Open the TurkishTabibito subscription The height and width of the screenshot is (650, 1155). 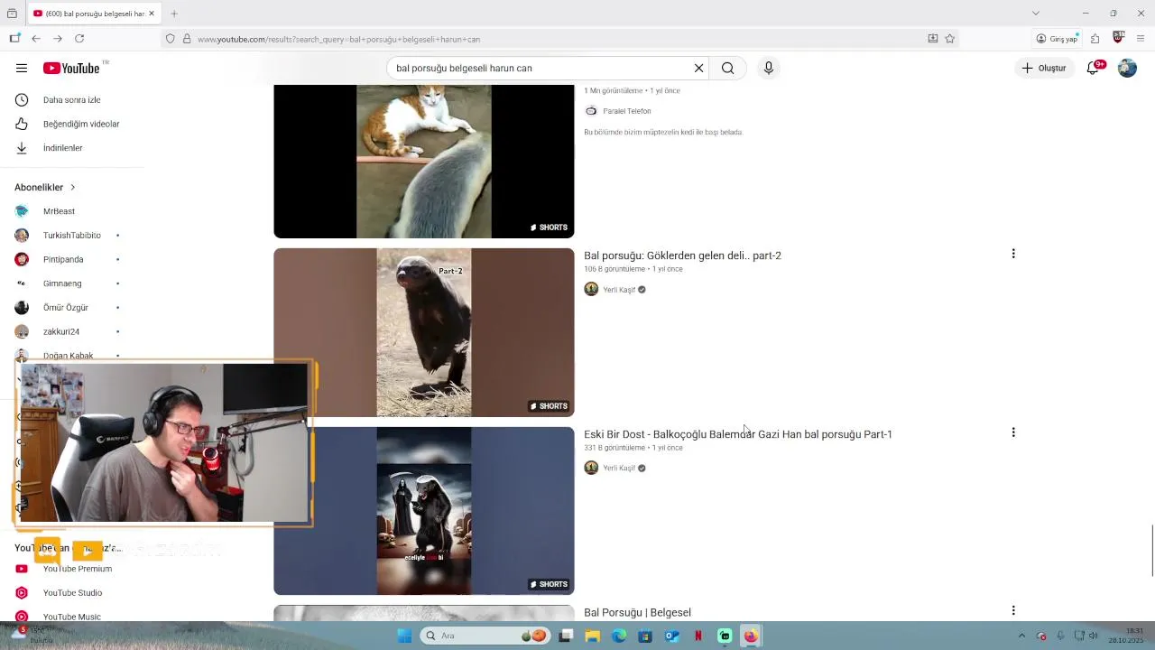(72, 236)
